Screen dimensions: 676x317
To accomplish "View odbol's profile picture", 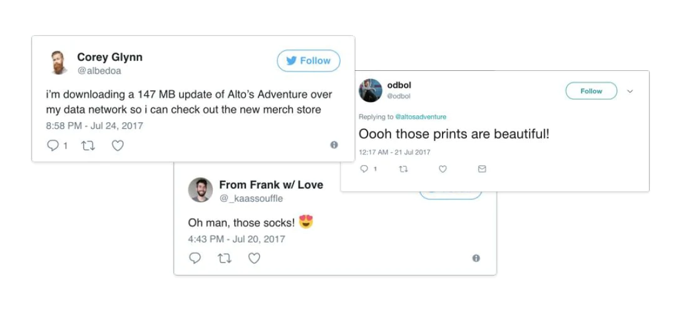I will tap(371, 90).
